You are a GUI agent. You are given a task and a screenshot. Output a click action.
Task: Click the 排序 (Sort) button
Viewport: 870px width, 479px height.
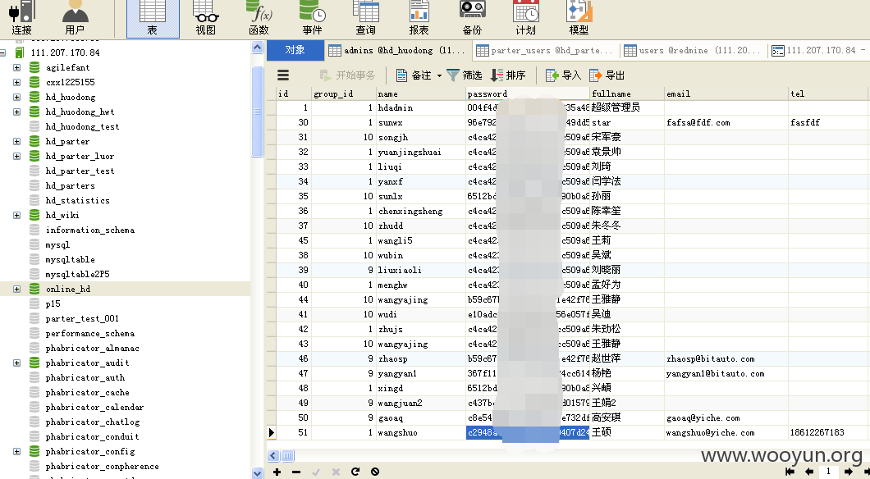pyautogui.click(x=508, y=75)
